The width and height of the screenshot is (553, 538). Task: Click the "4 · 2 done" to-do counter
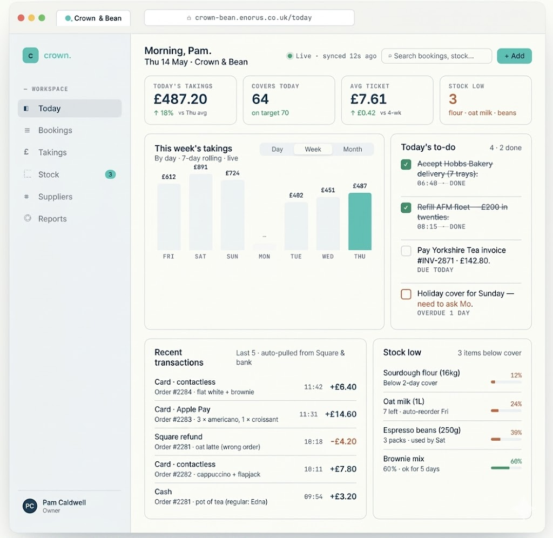pos(505,148)
